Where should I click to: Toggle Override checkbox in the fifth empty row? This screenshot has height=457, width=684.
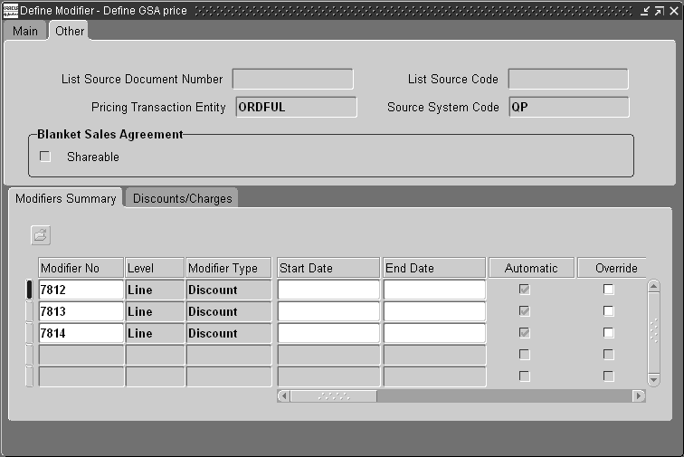[609, 376]
